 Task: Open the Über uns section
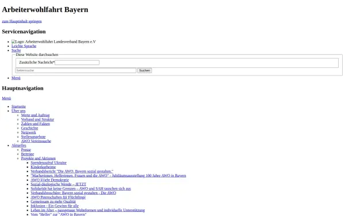coord(18,111)
